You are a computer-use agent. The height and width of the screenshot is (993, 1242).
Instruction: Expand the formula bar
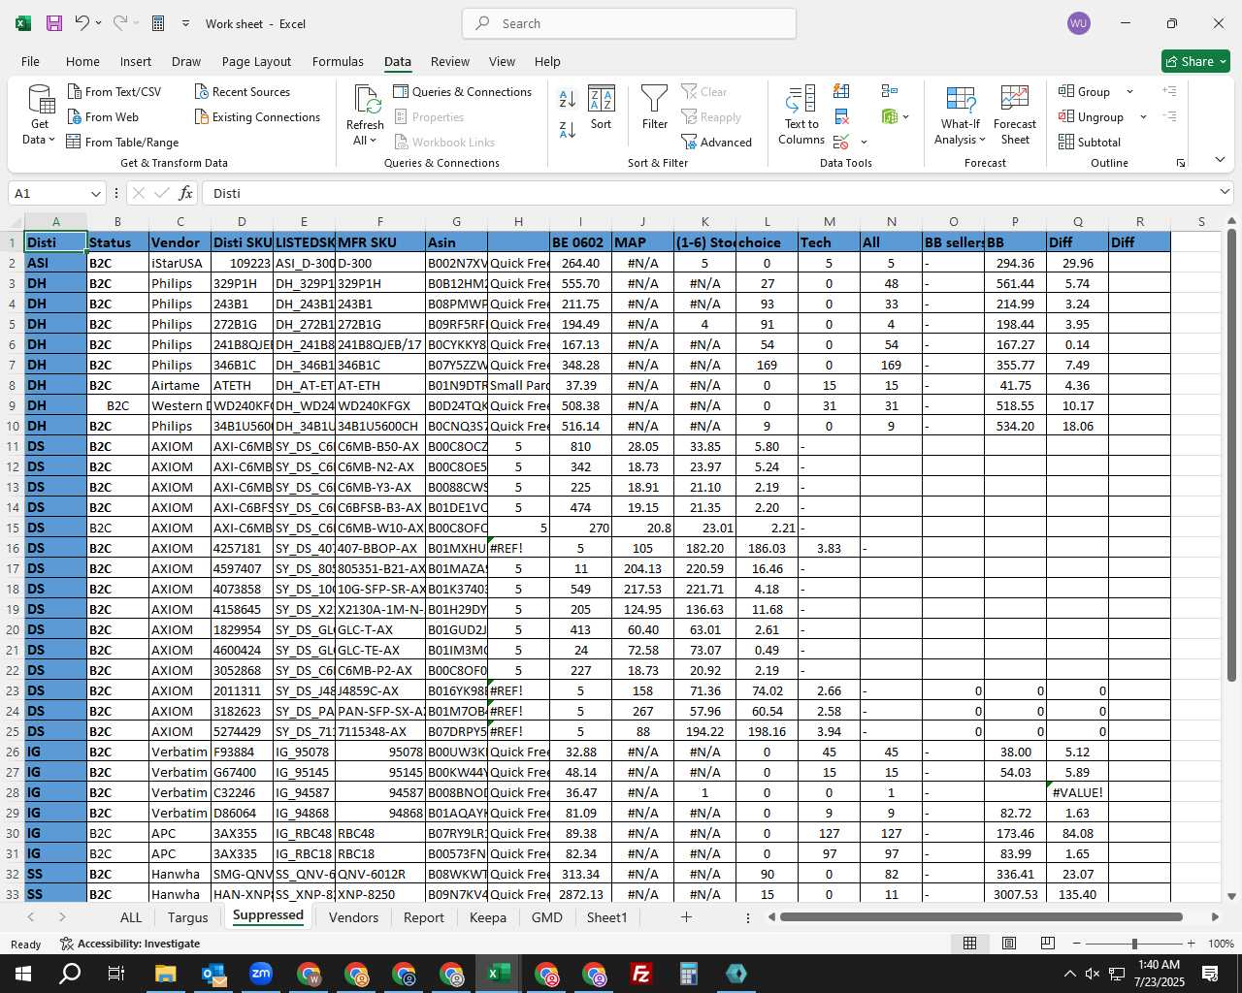(x=1225, y=192)
